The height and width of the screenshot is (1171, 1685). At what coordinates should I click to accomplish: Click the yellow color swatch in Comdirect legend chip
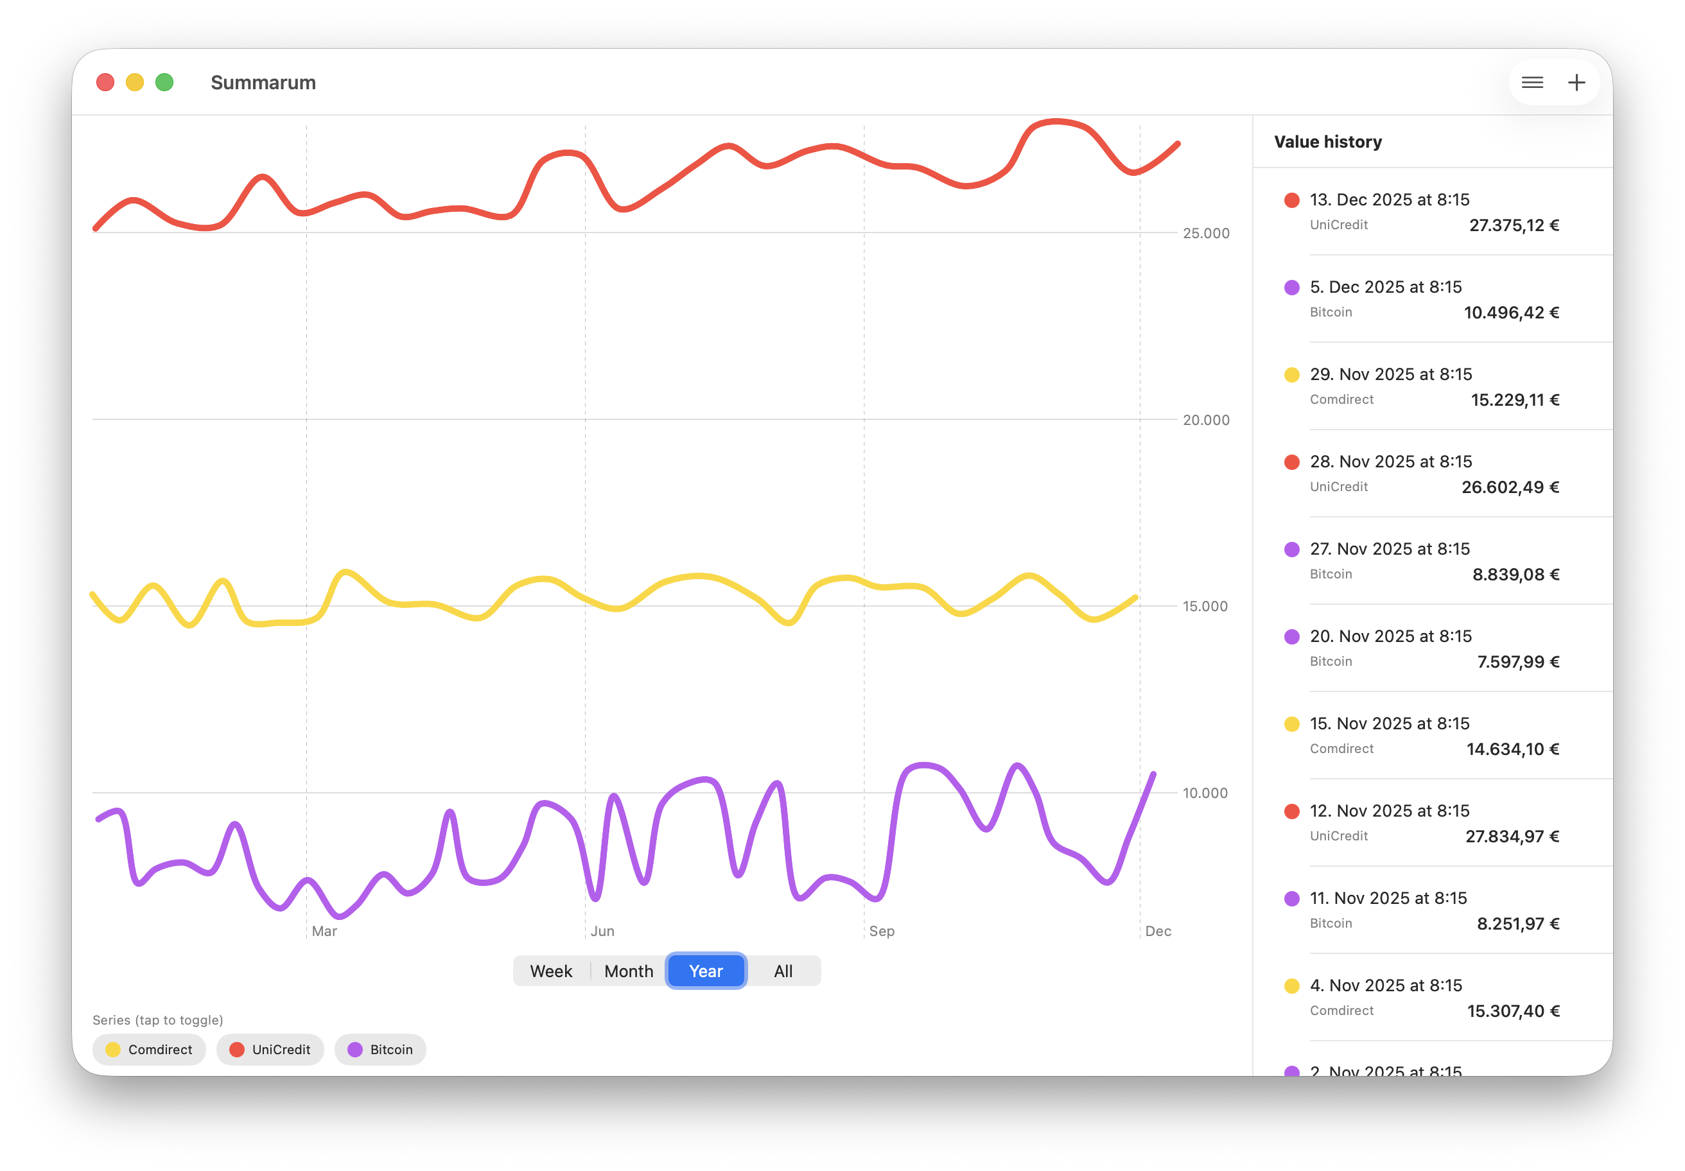(x=114, y=1049)
